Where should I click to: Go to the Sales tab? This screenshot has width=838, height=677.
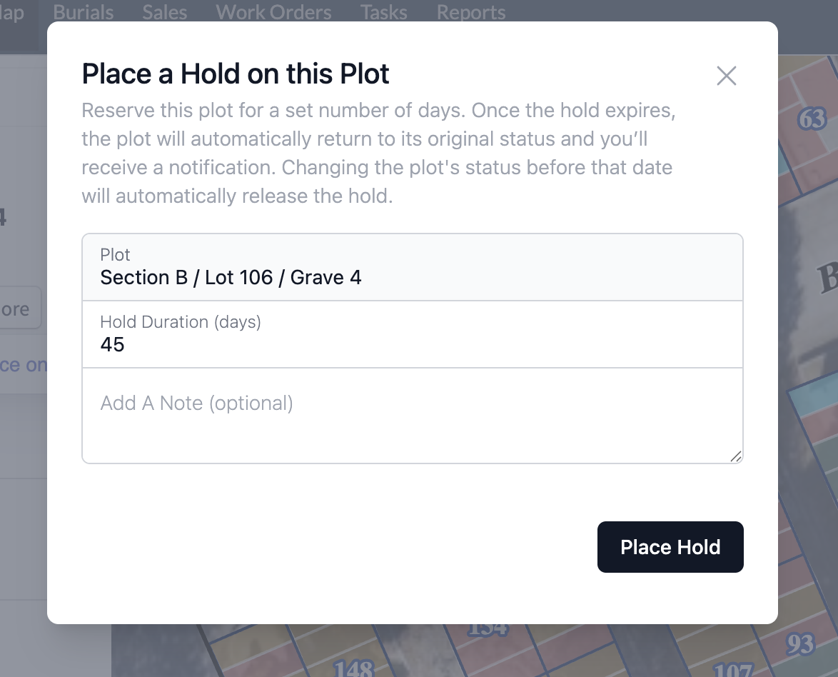pyautogui.click(x=164, y=12)
